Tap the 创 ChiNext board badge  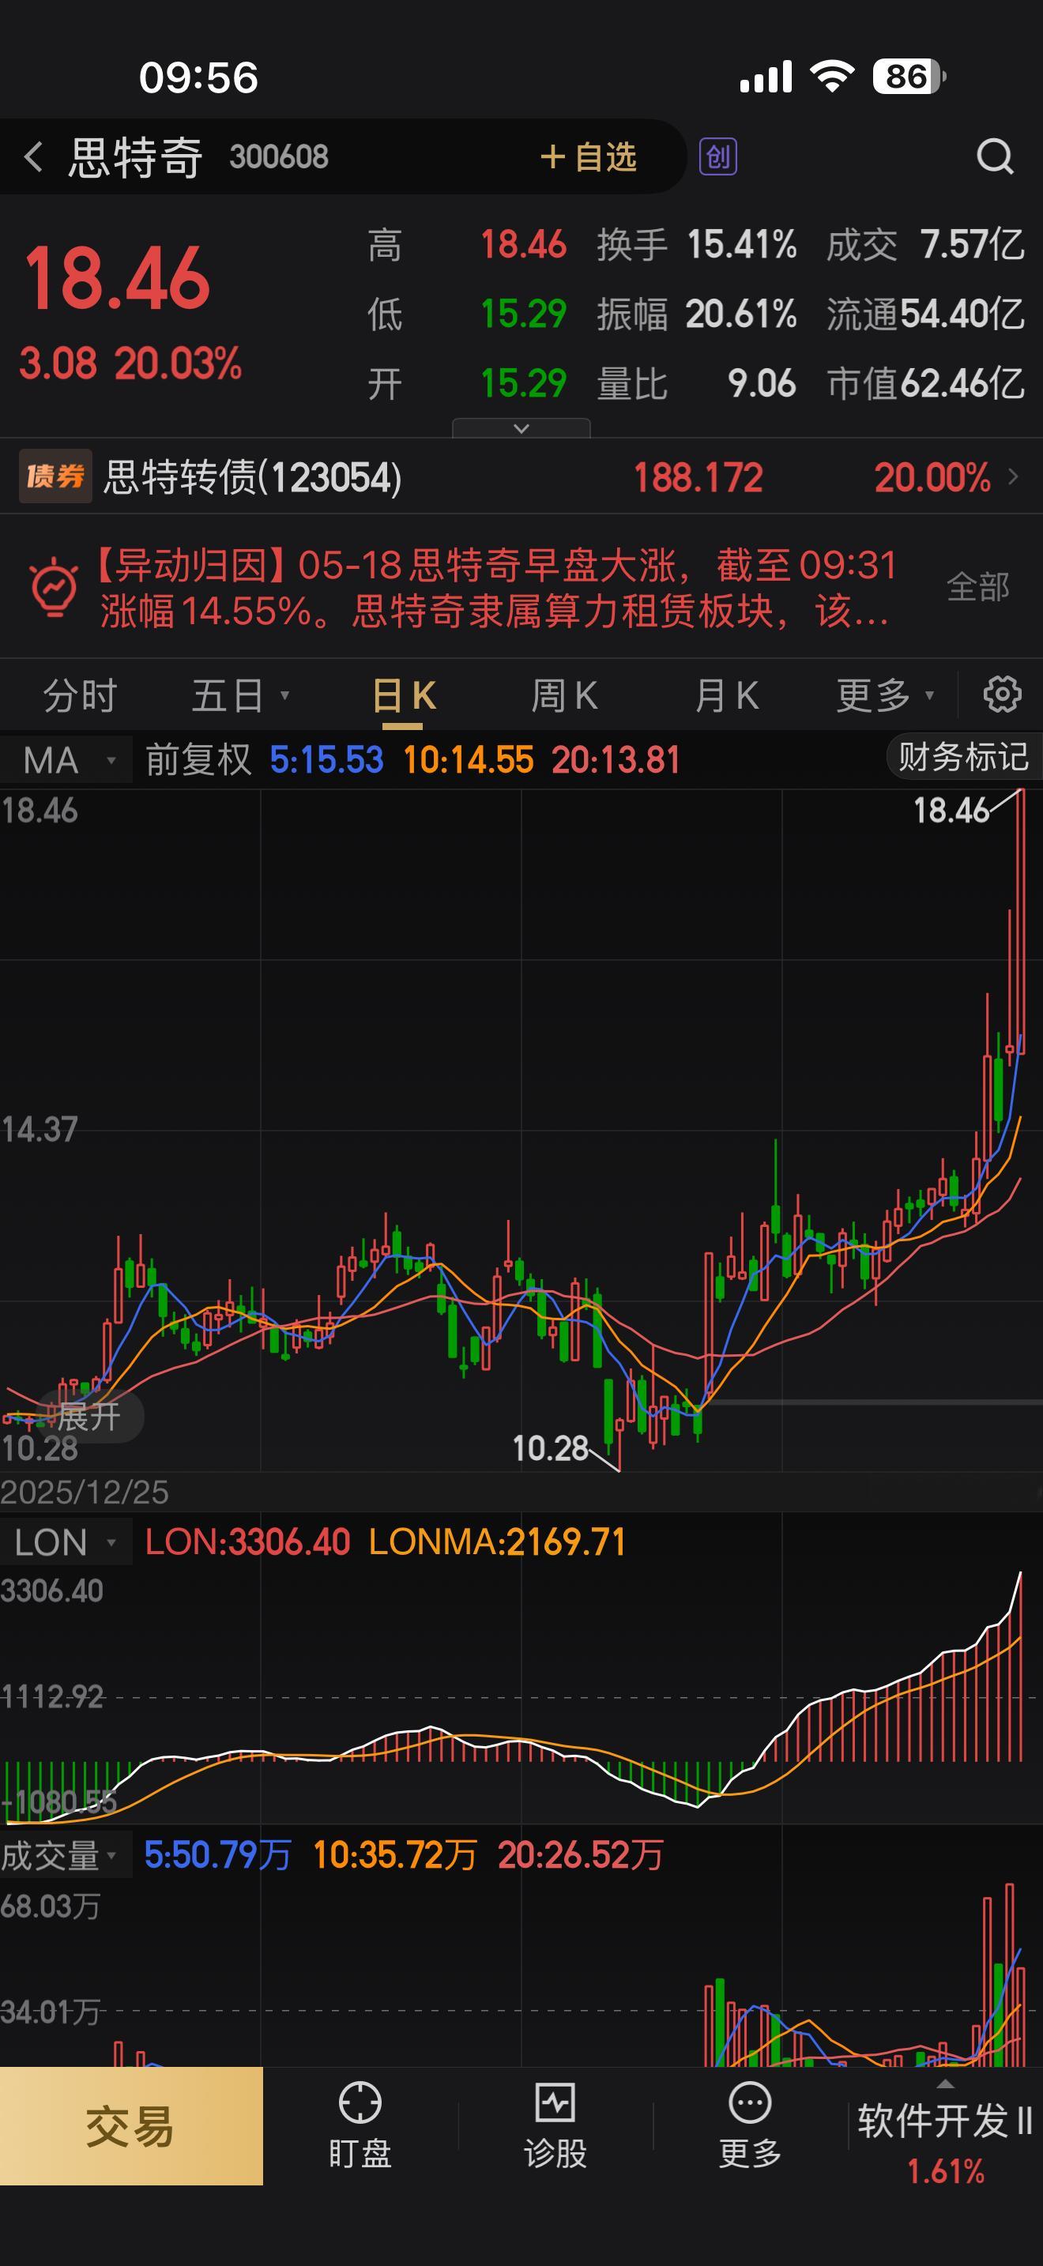tap(717, 157)
